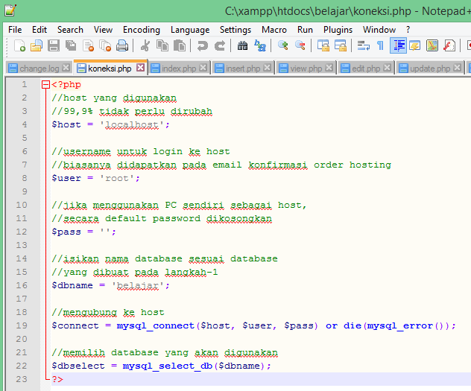471x391 pixels.
Task: Collapse the <?php code fold marker
Action: tap(45, 85)
